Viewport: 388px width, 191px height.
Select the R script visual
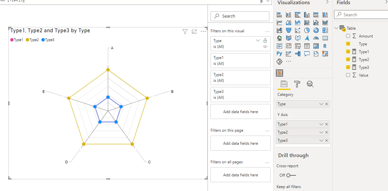tap(325, 46)
